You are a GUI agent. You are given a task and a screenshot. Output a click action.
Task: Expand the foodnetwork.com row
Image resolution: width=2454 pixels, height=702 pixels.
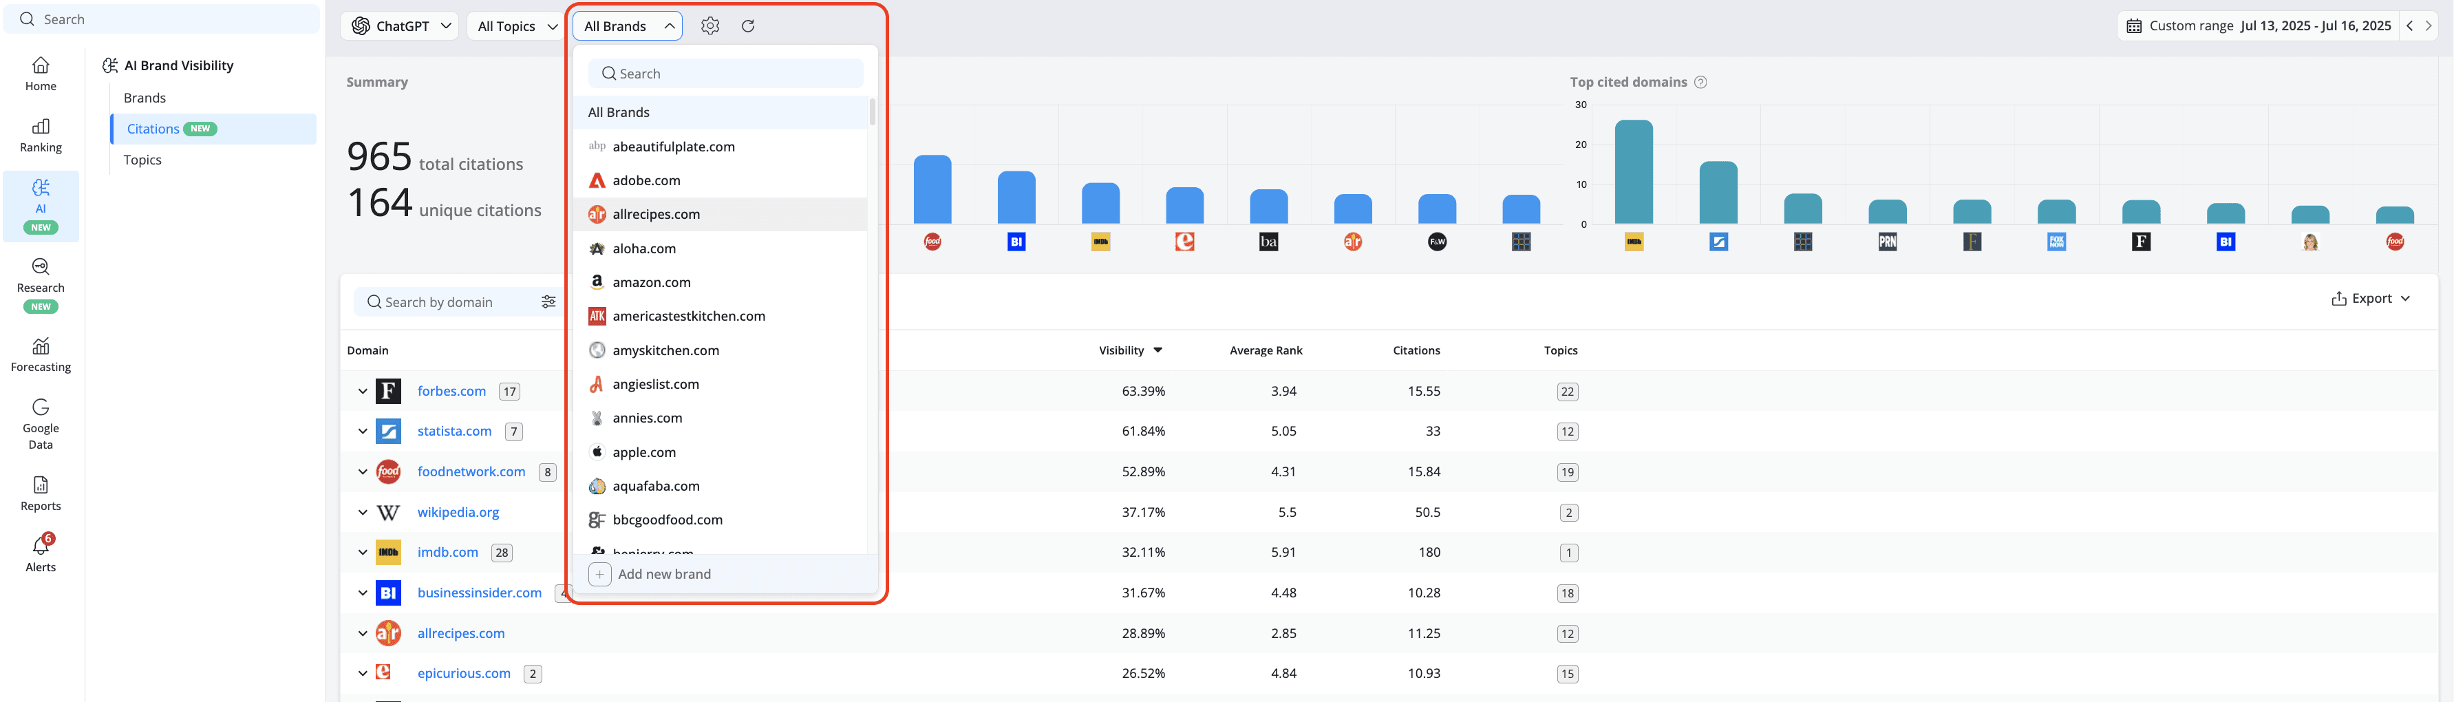[362, 471]
